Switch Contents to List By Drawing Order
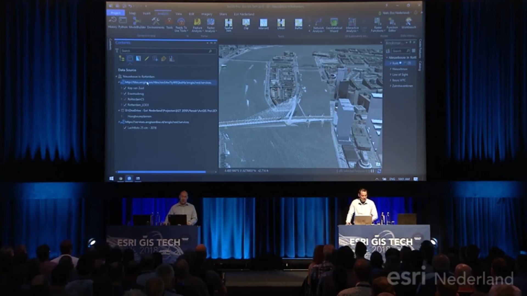 [122, 59]
